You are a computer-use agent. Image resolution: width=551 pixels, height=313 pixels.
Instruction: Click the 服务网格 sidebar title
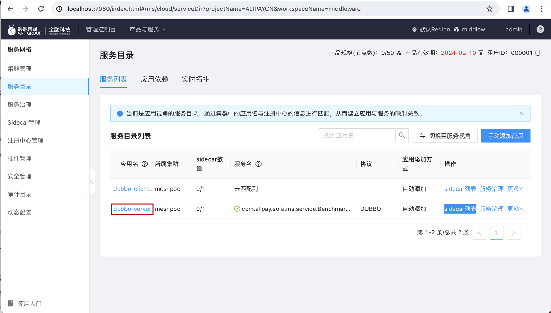[20, 50]
